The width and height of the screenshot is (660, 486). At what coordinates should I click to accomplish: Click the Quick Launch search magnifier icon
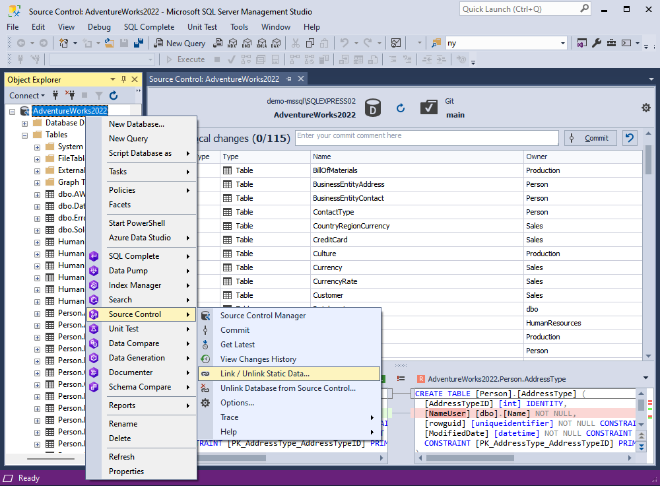coord(584,9)
